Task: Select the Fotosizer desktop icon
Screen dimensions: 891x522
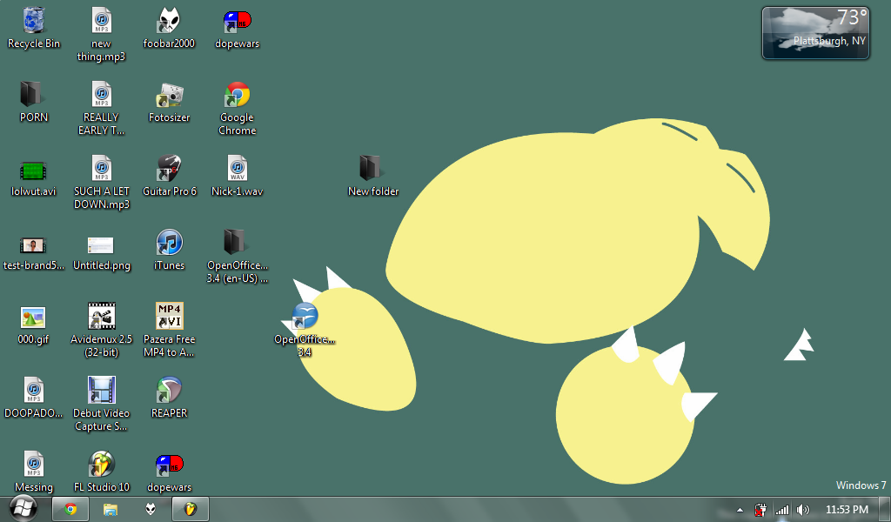Action: tap(169, 95)
